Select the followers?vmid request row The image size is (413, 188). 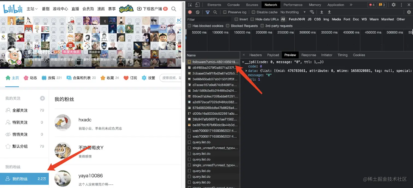coord(213,62)
